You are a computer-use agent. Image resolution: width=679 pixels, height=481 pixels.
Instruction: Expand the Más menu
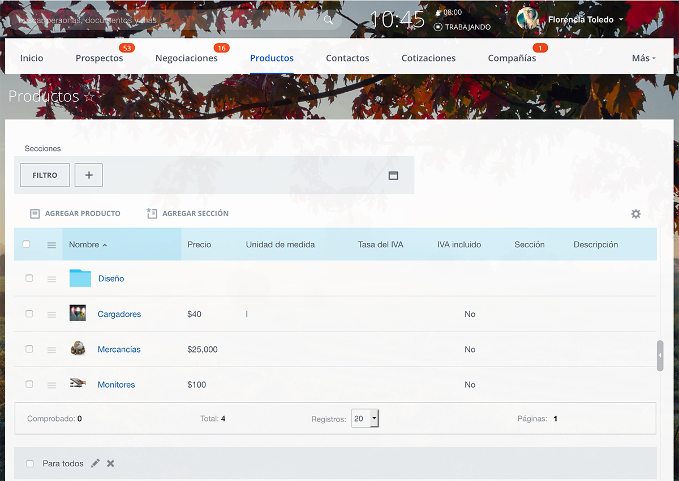(x=643, y=58)
